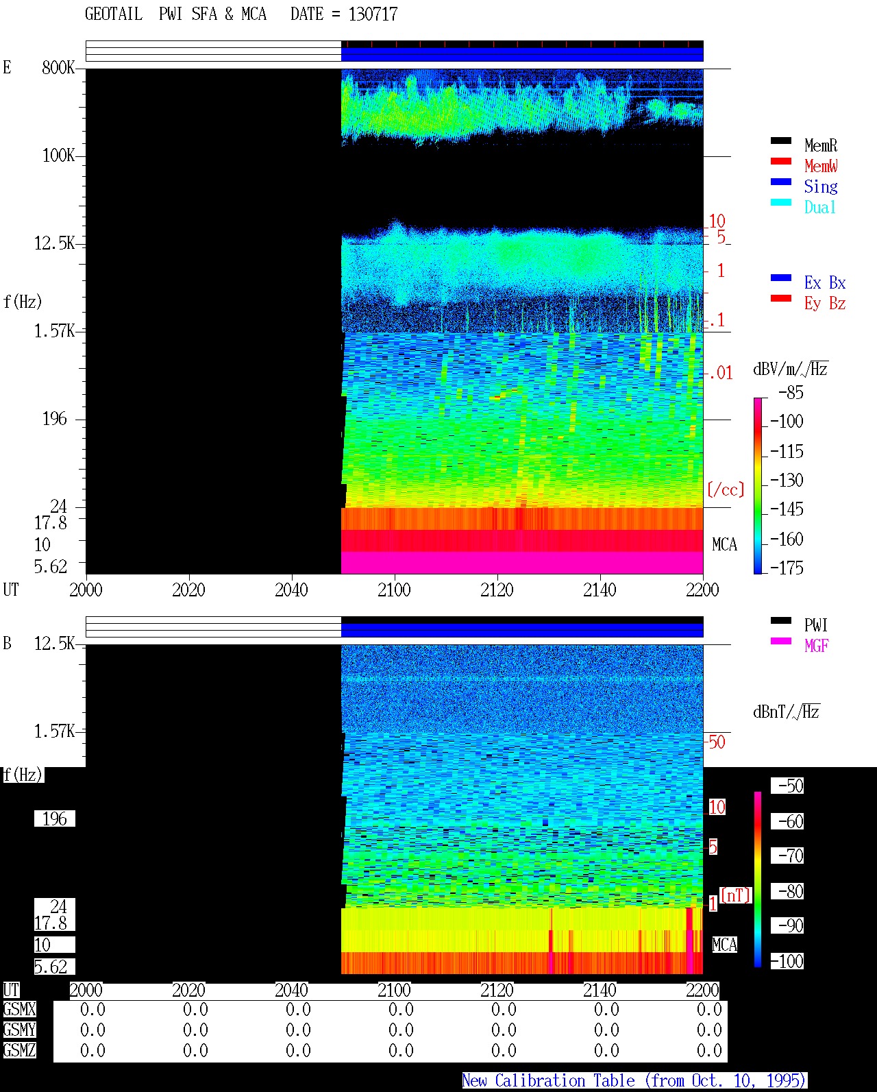Image resolution: width=877 pixels, height=1092 pixels.
Task: Click the -175 color scale value
Action: coord(787,568)
